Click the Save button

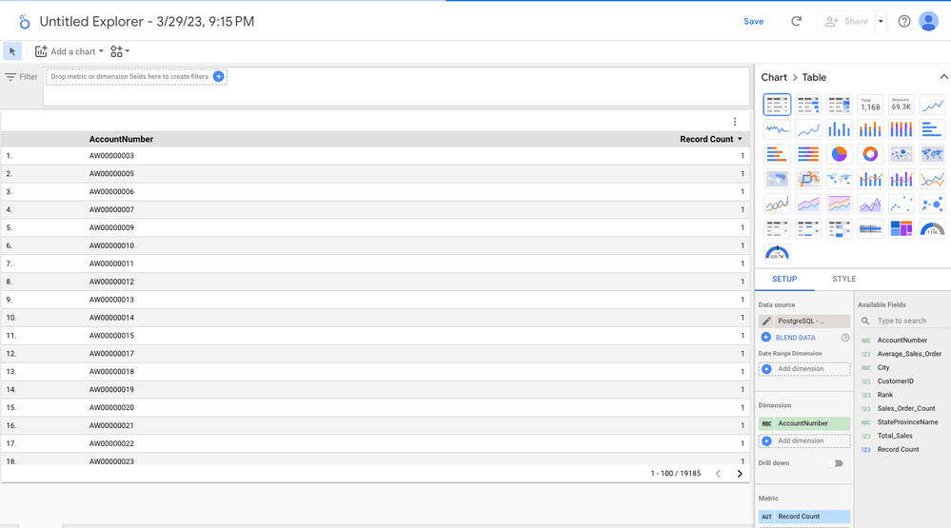pos(753,21)
